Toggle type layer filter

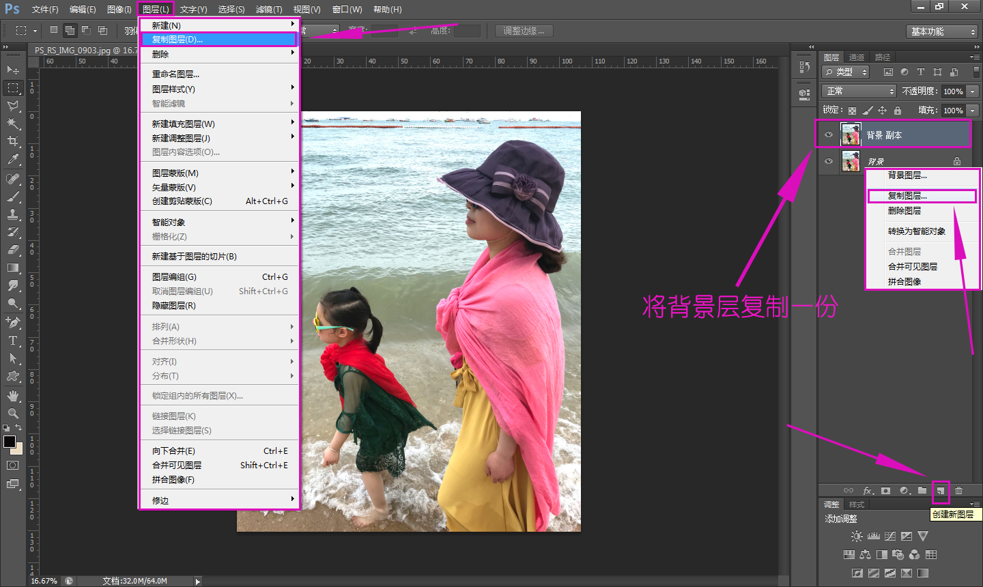coord(921,72)
